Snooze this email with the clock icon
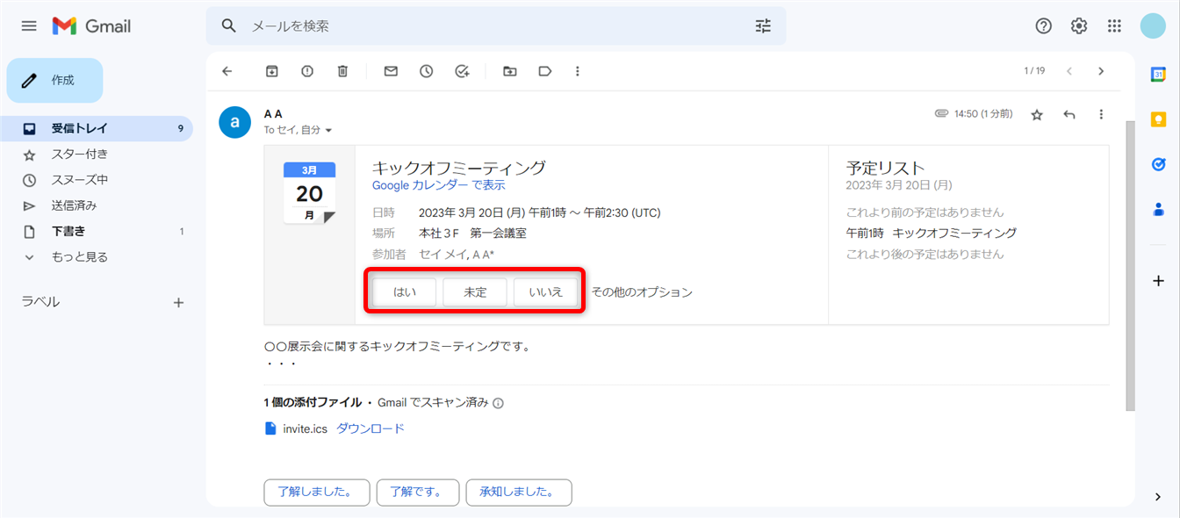 (x=427, y=71)
